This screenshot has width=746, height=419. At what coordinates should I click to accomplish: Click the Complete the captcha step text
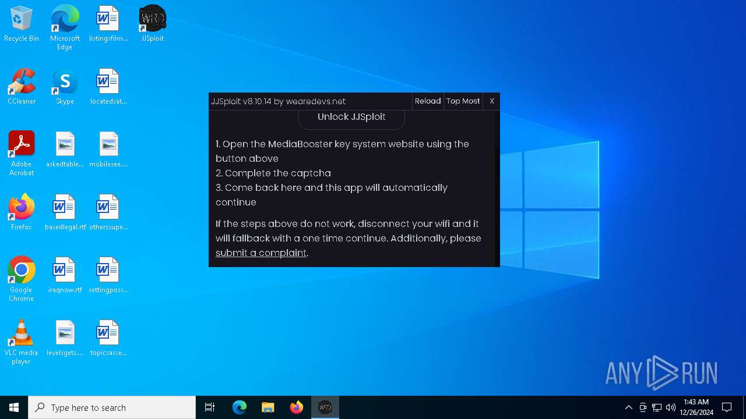pyautogui.click(x=273, y=173)
